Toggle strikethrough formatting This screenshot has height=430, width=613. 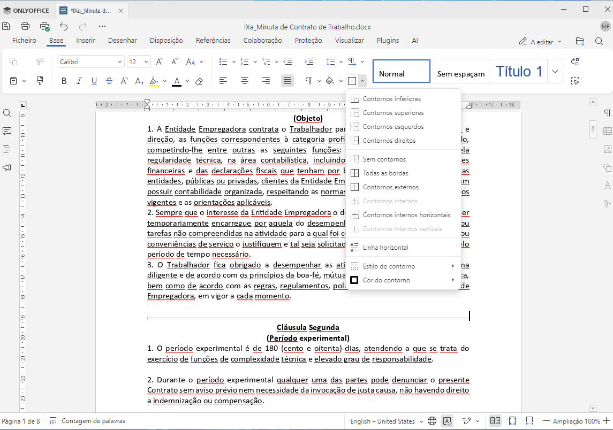[x=109, y=81]
